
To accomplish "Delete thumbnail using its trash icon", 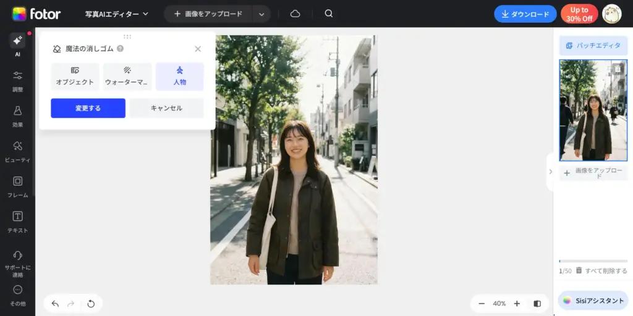I will pos(618,69).
